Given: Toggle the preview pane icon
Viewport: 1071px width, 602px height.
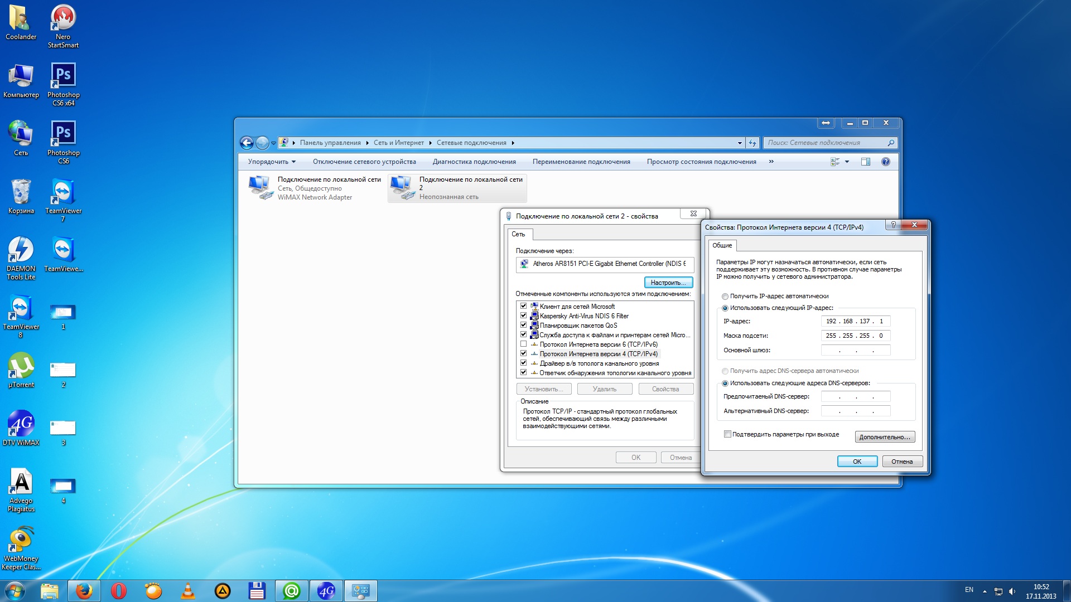Looking at the screenshot, I should click(865, 162).
